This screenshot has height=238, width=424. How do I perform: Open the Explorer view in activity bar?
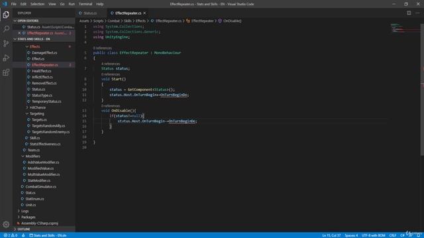[6, 15]
